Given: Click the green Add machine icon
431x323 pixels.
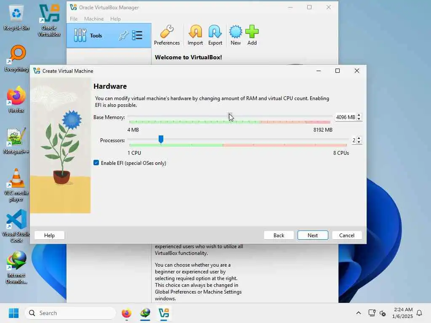Looking at the screenshot, I should [252, 35].
